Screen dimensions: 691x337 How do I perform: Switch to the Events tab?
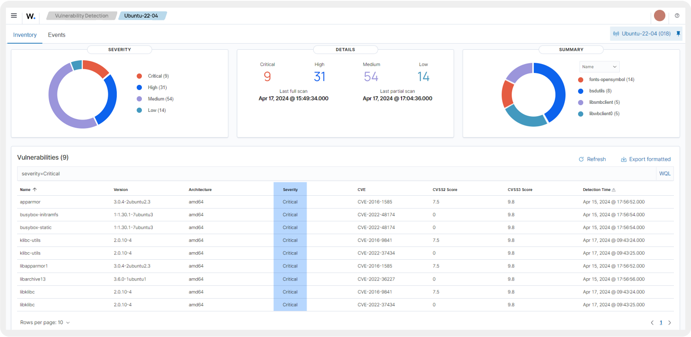56,35
